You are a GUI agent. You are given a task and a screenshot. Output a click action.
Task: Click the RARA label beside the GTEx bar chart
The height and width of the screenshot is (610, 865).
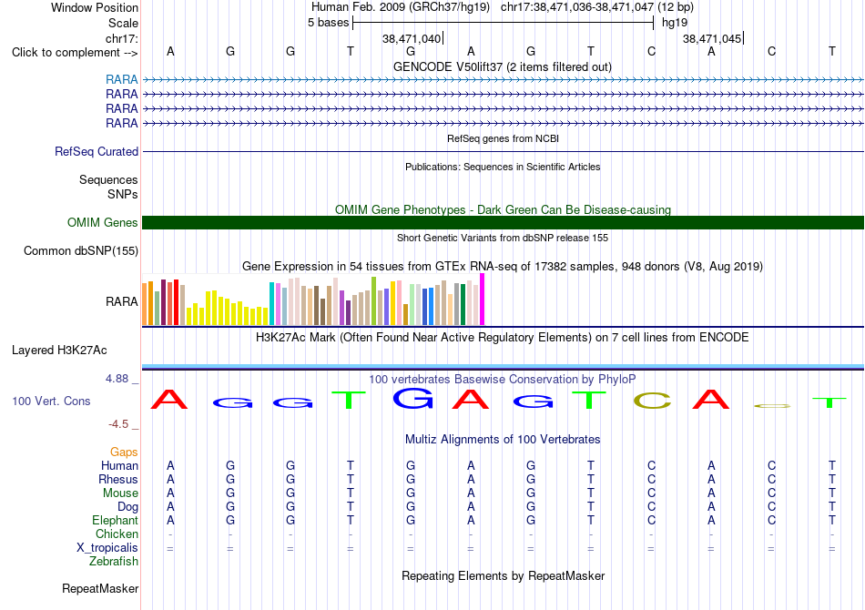tap(121, 301)
